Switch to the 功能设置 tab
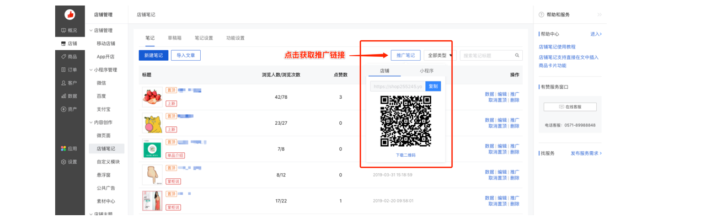 coord(236,38)
